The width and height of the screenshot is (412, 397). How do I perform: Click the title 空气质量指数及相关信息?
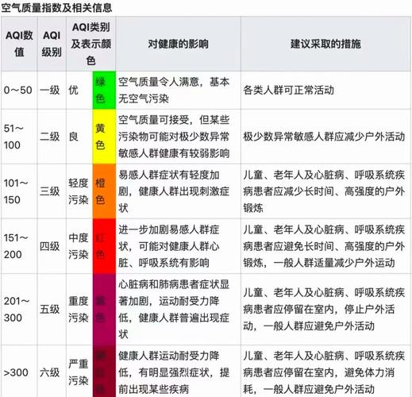click(56, 8)
